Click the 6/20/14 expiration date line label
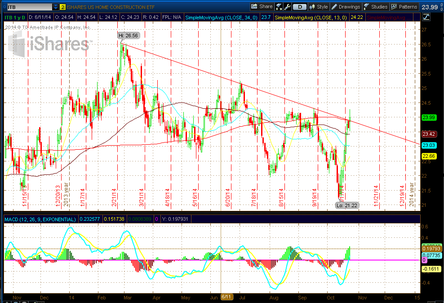Viewport: 444px width, 303px height. (x=228, y=198)
